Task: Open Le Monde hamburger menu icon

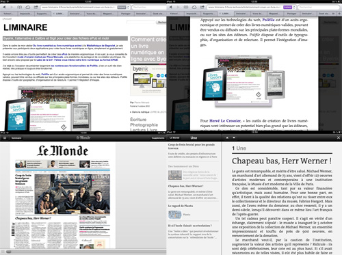Action: (5, 137)
